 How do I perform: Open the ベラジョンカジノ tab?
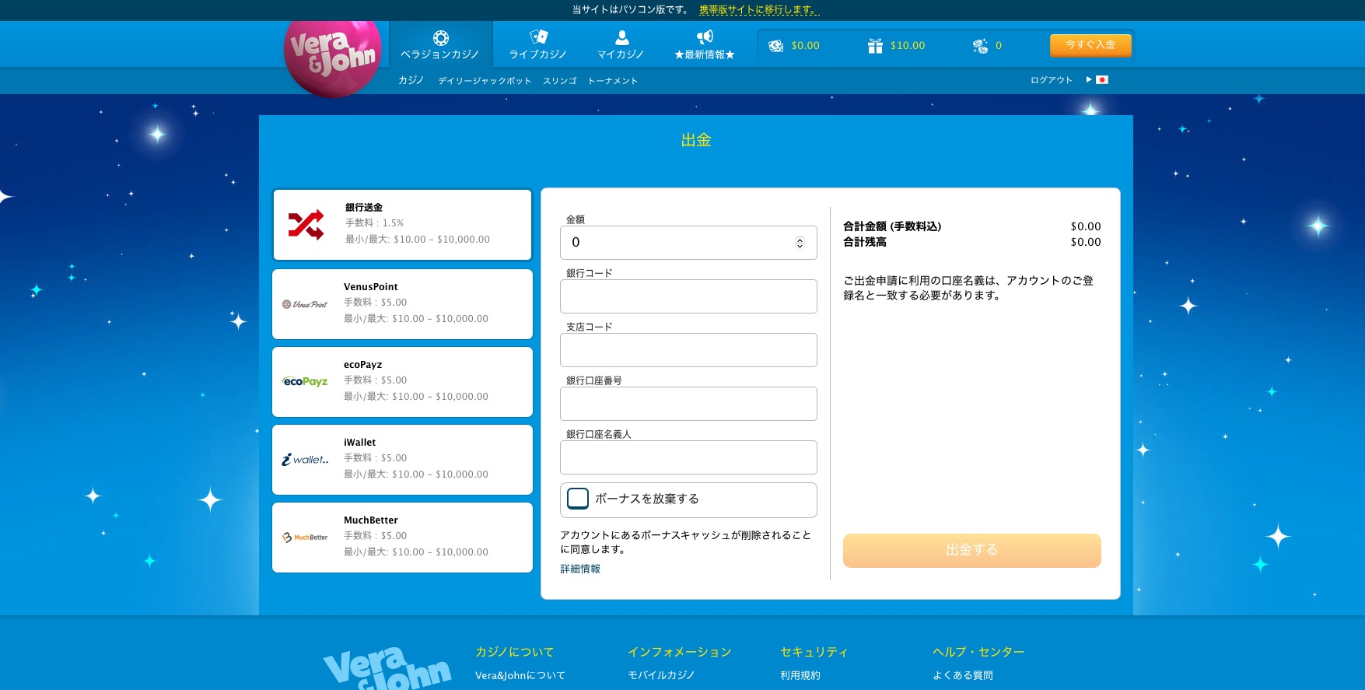[x=440, y=44]
